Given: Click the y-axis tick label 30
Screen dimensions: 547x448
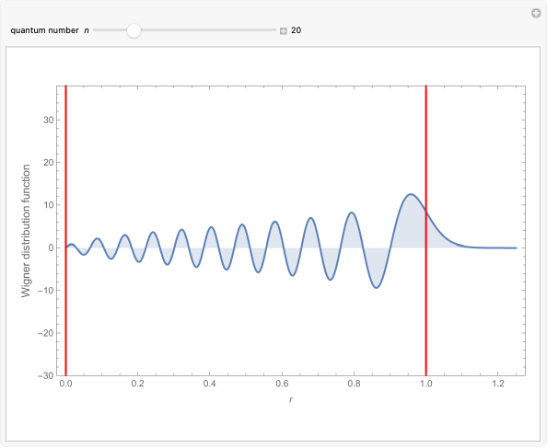Looking at the screenshot, I should 49,120.
